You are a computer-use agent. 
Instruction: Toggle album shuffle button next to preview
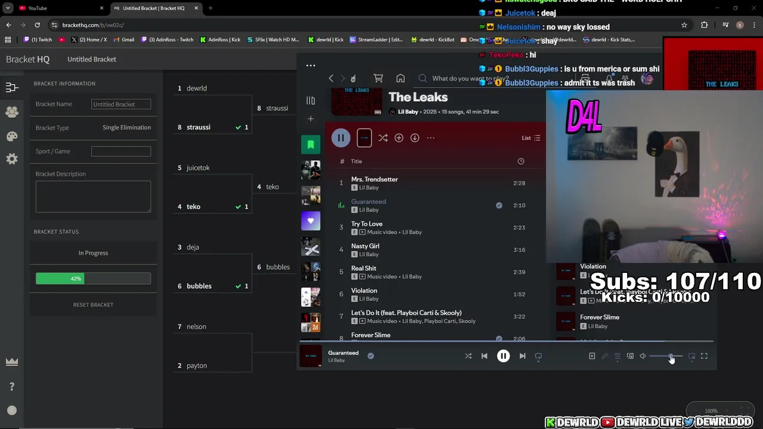click(383, 138)
